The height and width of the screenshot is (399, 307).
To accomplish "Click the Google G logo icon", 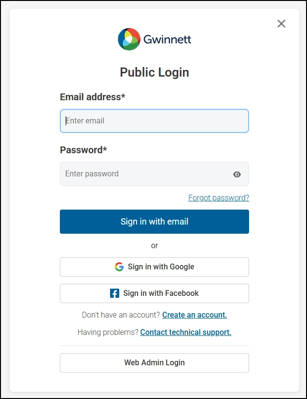I will 119,267.
